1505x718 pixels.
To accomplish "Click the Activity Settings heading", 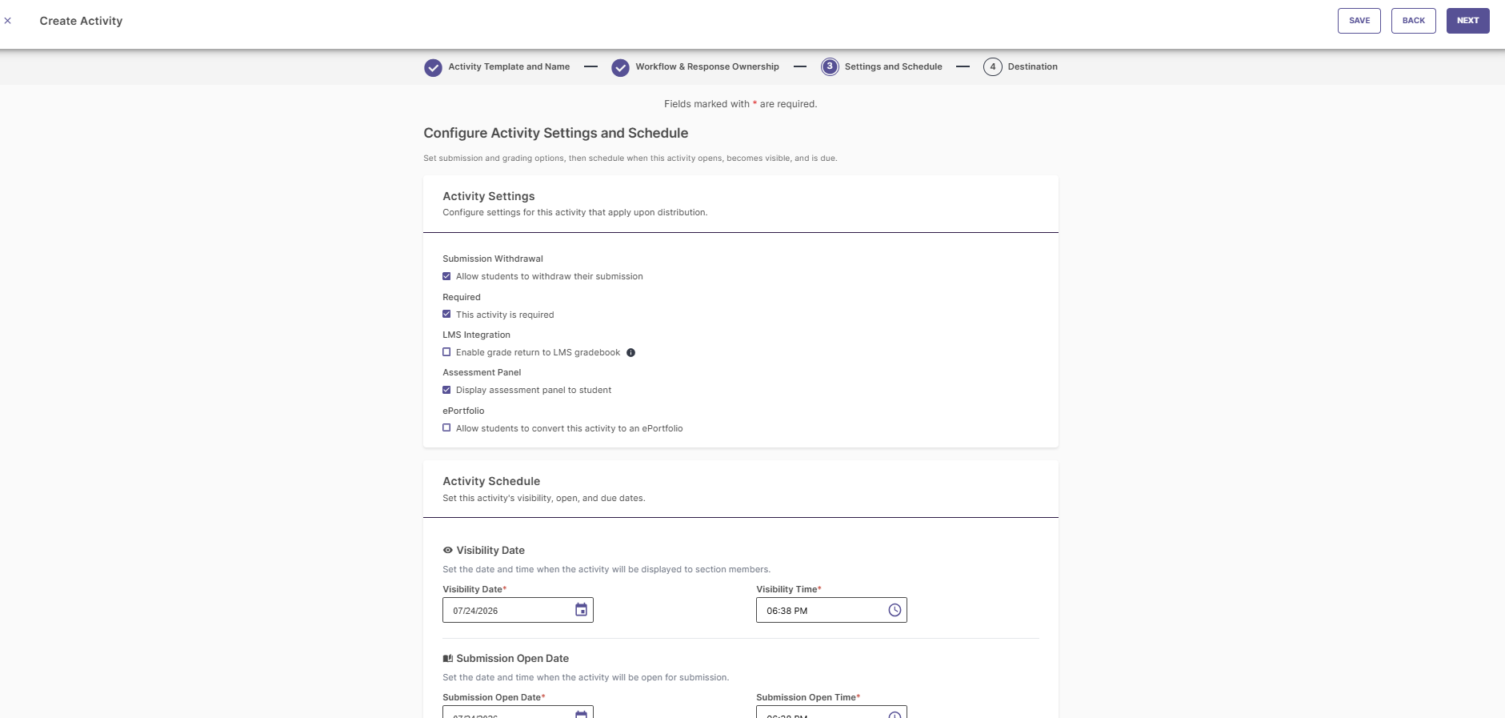I will (489, 196).
